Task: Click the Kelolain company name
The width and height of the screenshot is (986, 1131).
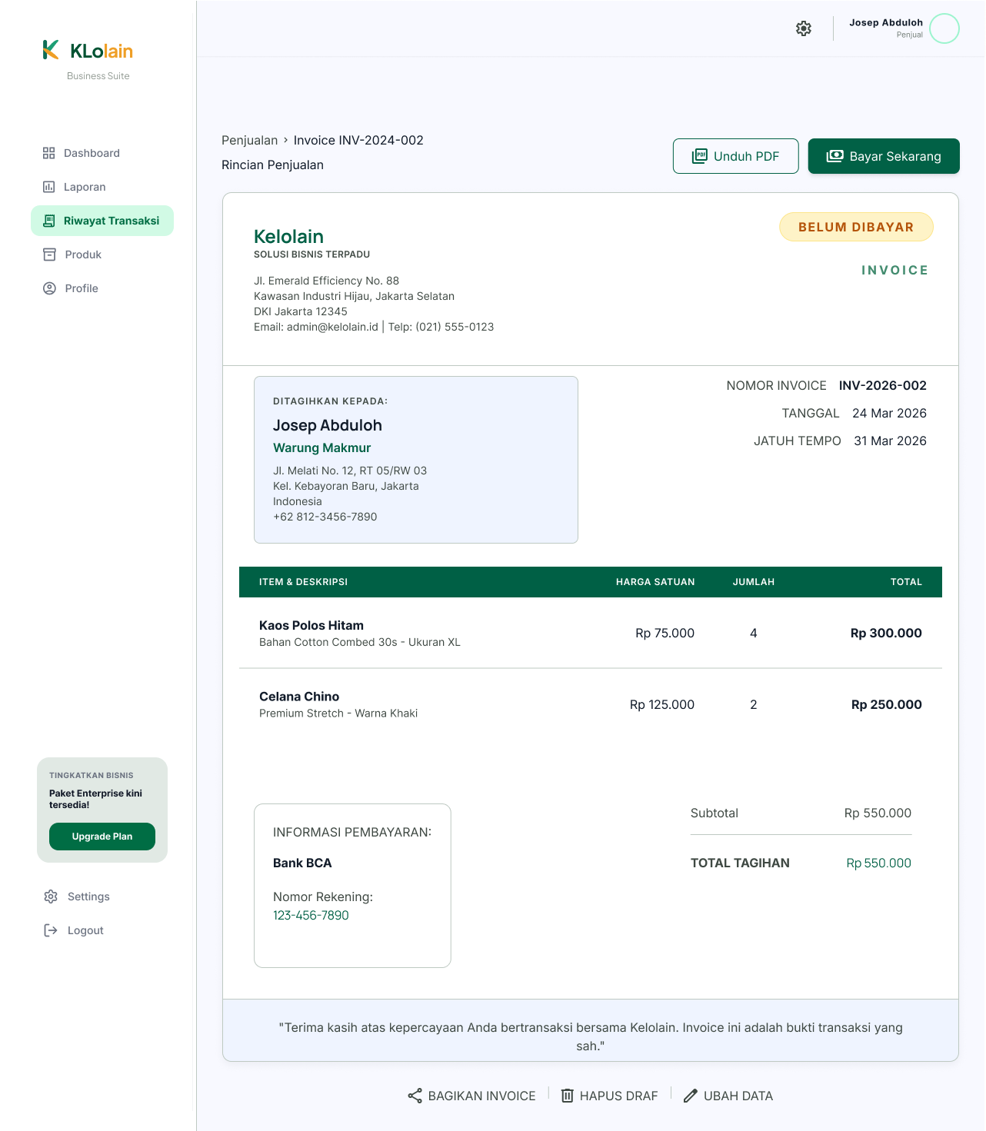Action: tap(288, 237)
